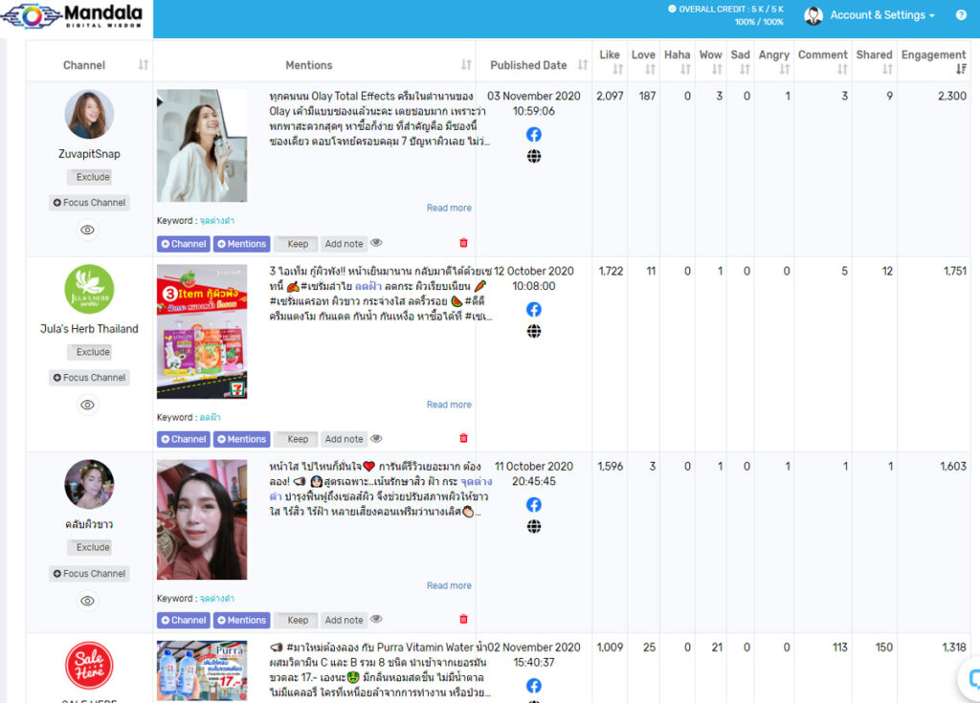Click globe icon for 11 October post
Viewport: 980px width, 703px height.
tap(534, 526)
